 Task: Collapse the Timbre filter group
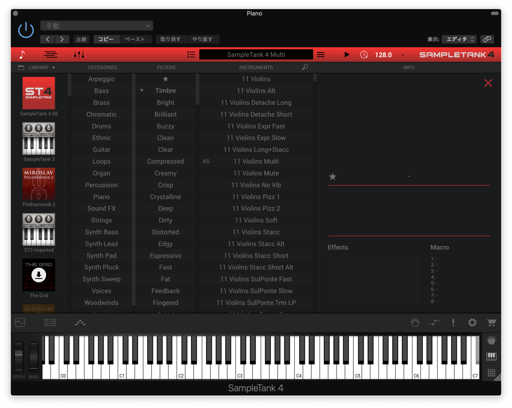click(142, 90)
